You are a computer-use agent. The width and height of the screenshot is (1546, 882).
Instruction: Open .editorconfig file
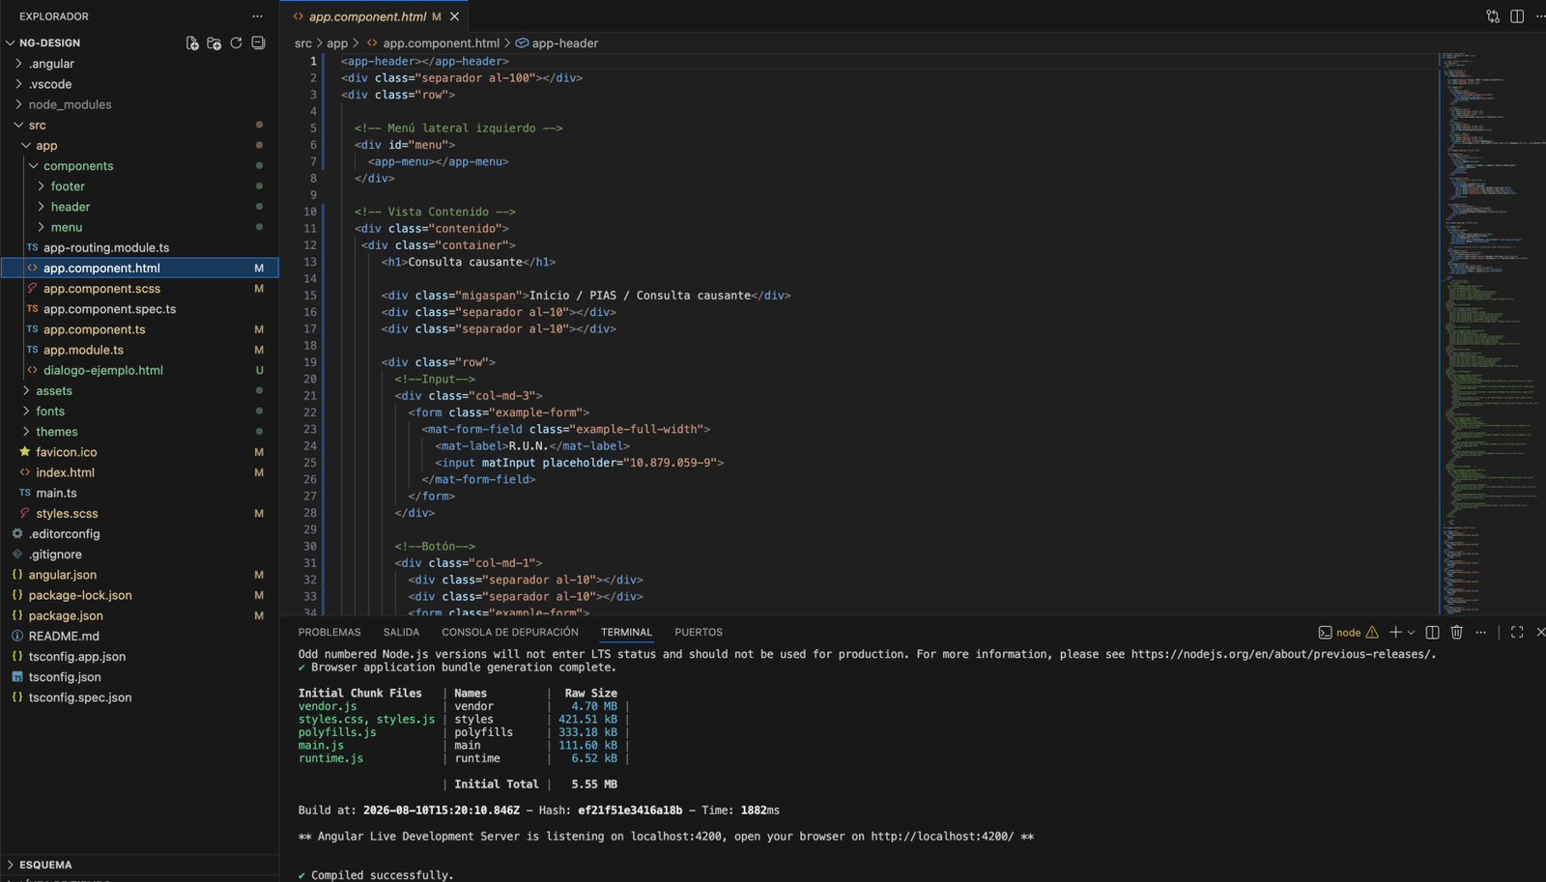pyautogui.click(x=139, y=533)
